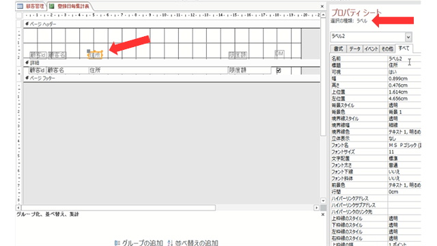This screenshot has width=437, height=246.
Task: Close the group and sort pane
Action: pos(323,215)
